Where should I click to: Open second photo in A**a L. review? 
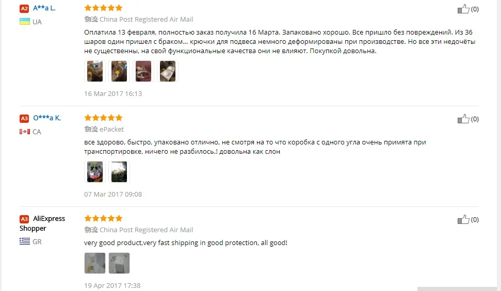pyautogui.click(x=119, y=71)
